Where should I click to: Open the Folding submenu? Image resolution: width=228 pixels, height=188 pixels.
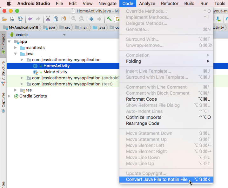click(166, 61)
